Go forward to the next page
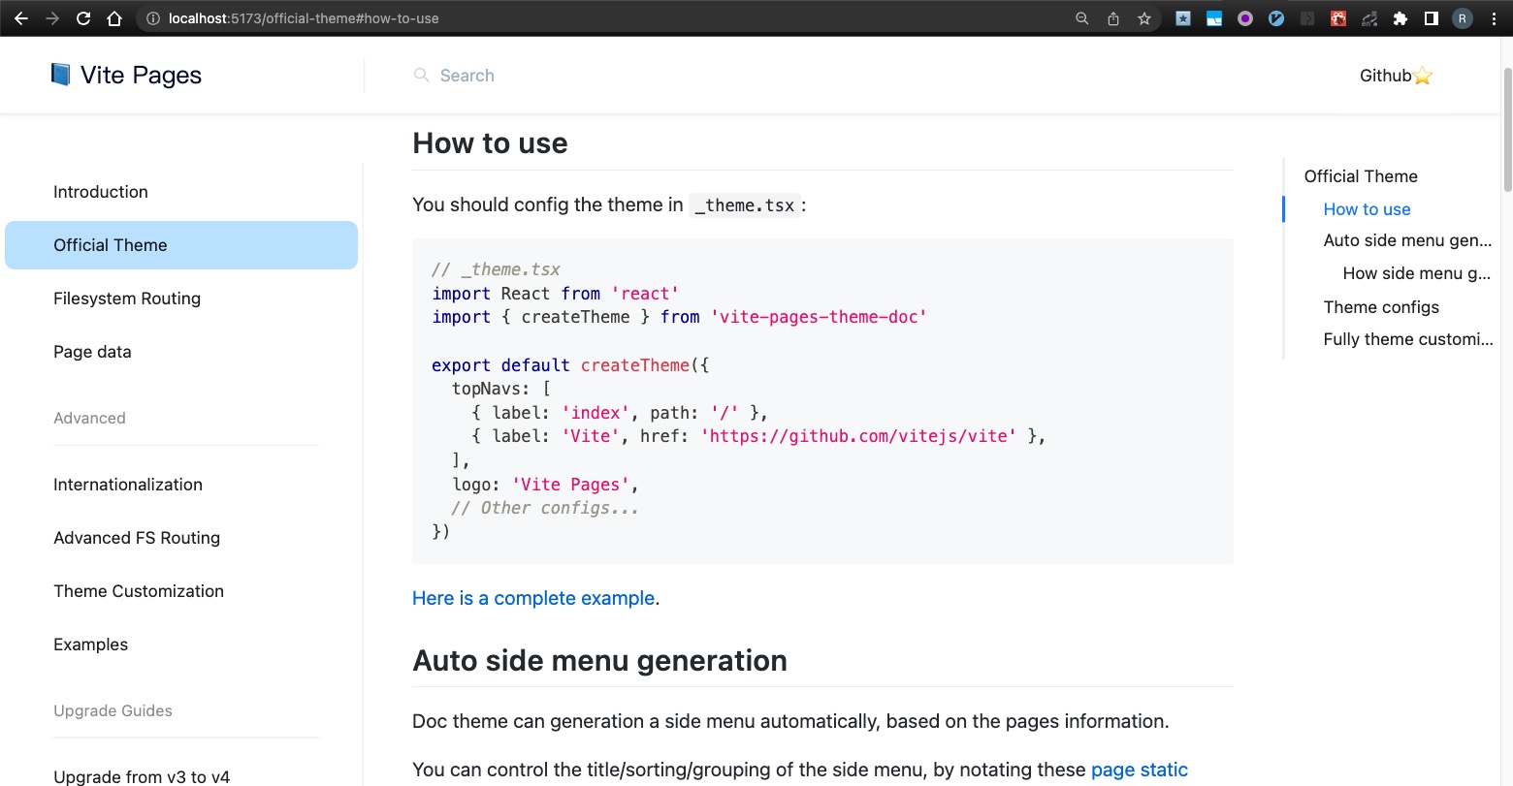Viewport: 1513px width, 786px height. (x=51, y=18)
